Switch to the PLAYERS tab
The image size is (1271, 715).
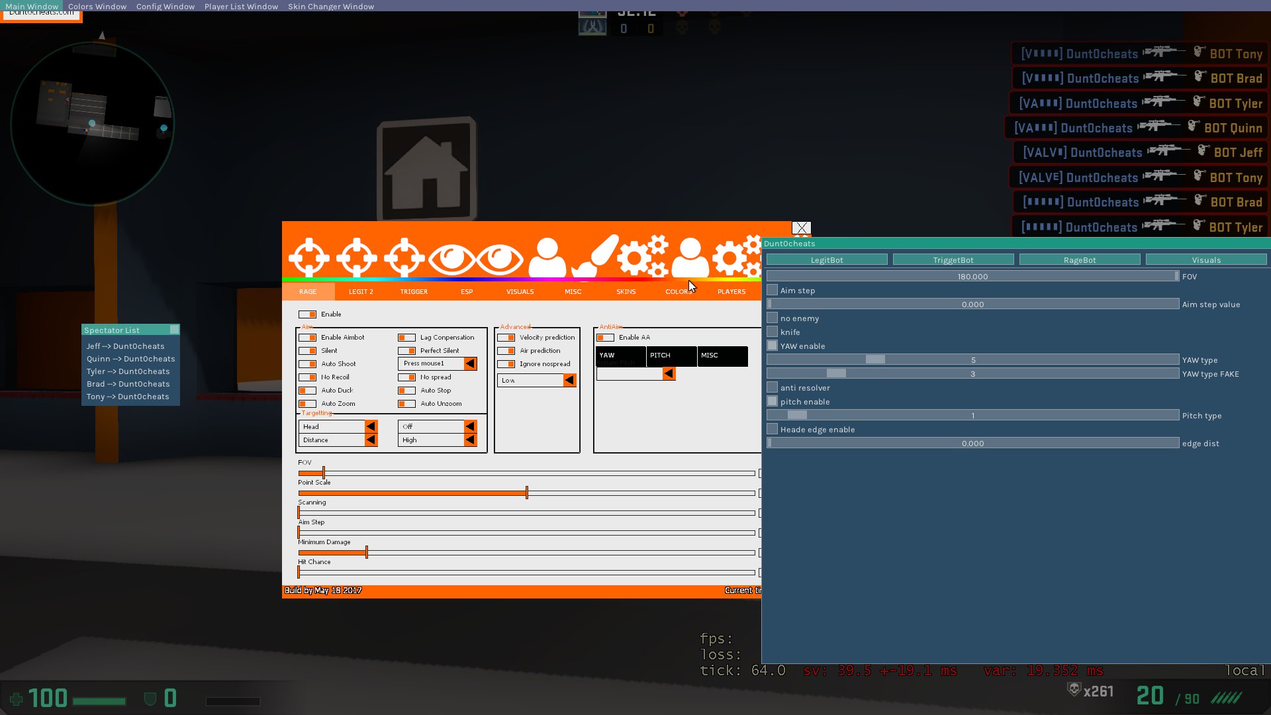[x=731, y=291]
